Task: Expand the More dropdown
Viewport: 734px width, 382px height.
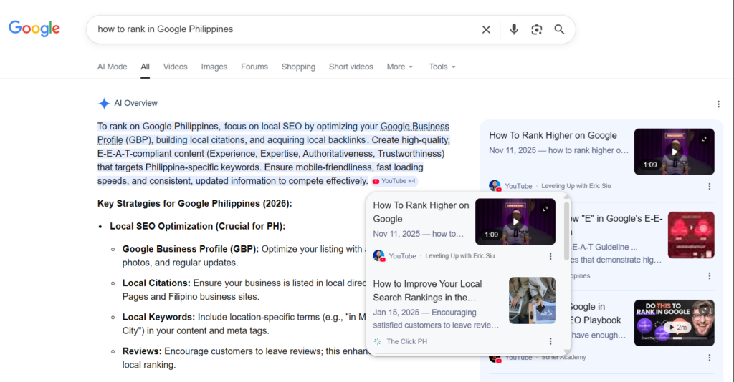Action: pyautogui.click(x=400, y=67)
